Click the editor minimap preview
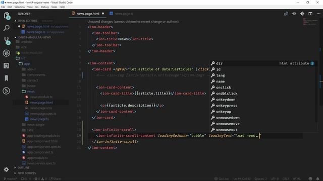The width and height of the screenshot is (323, 181). pyautogui.click(x=310, y=22)
